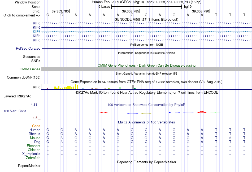Select the X_tropicalis alignment row label
Viewport: 252px width, 172px height.
(31, 154)
